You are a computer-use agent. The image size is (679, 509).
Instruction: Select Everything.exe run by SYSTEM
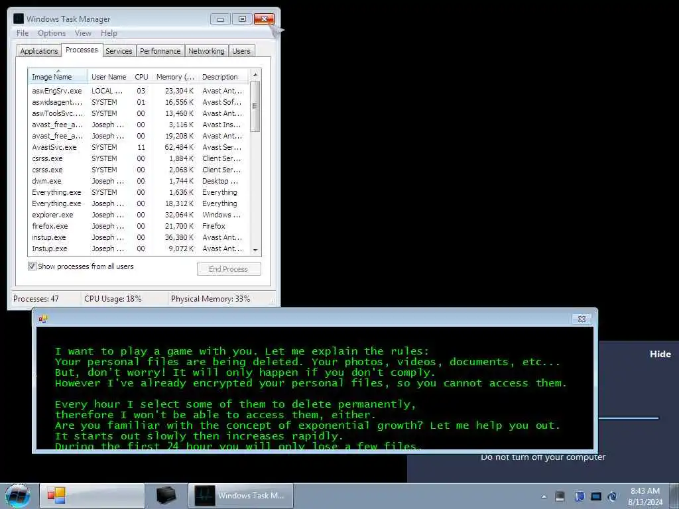tap(139, 192)
